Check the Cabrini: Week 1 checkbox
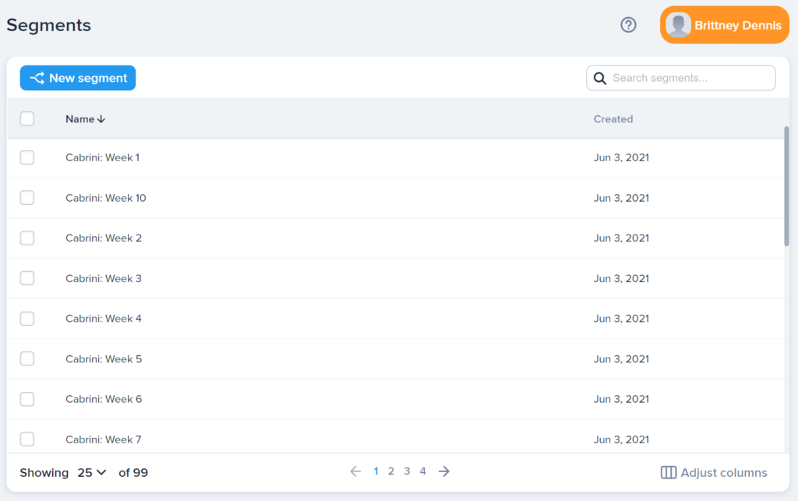Viewport: 798px width, 501px height. point(27,157)
